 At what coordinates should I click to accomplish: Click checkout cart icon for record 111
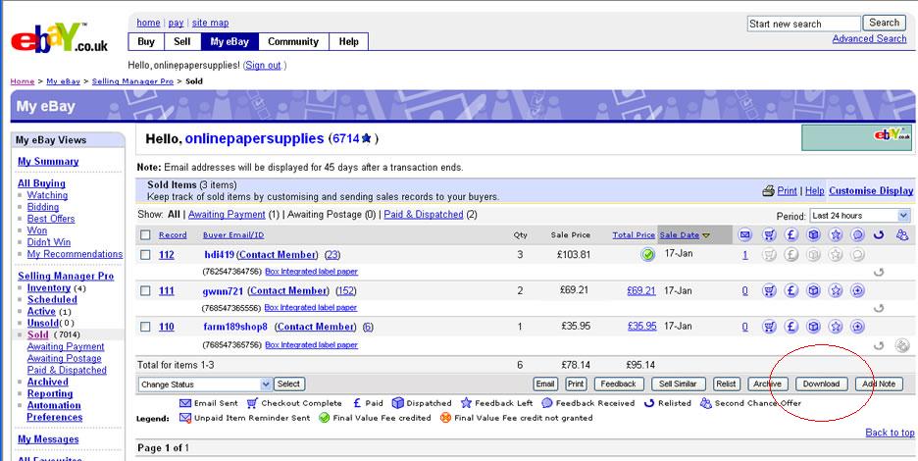[x=769, y=290]
